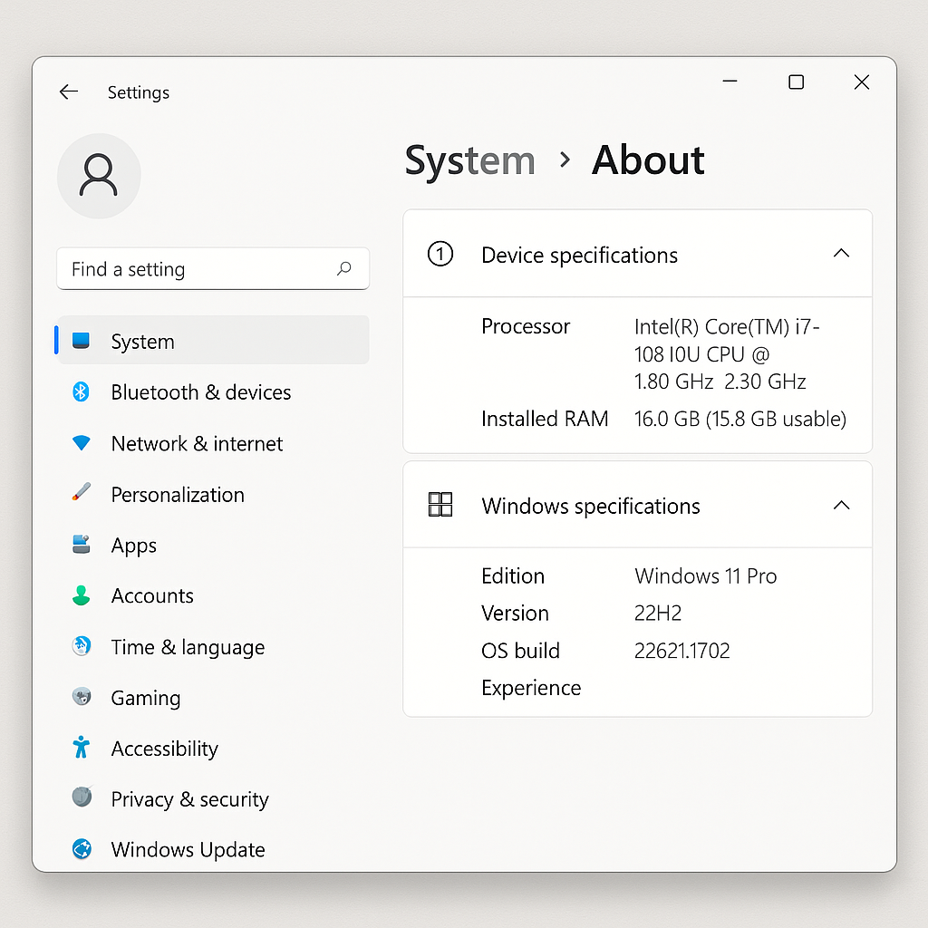The height and width of the screenshot is (928, 928).
Task: Click the System breadcrumb link
Action: coord(470,160)
